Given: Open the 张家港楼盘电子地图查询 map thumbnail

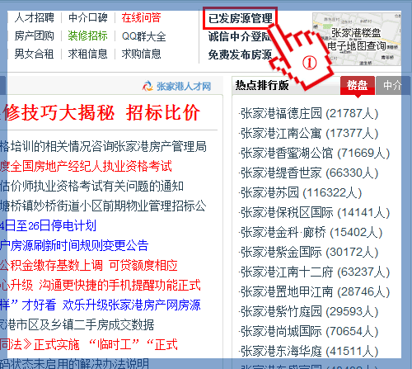Looking at the screenshot, I should pyautogui.click(x=357, y=40).
